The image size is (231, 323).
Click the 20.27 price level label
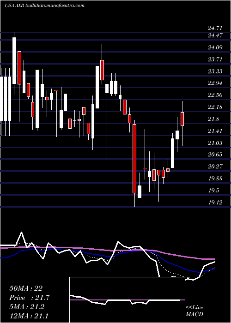(x=215, y=167)
